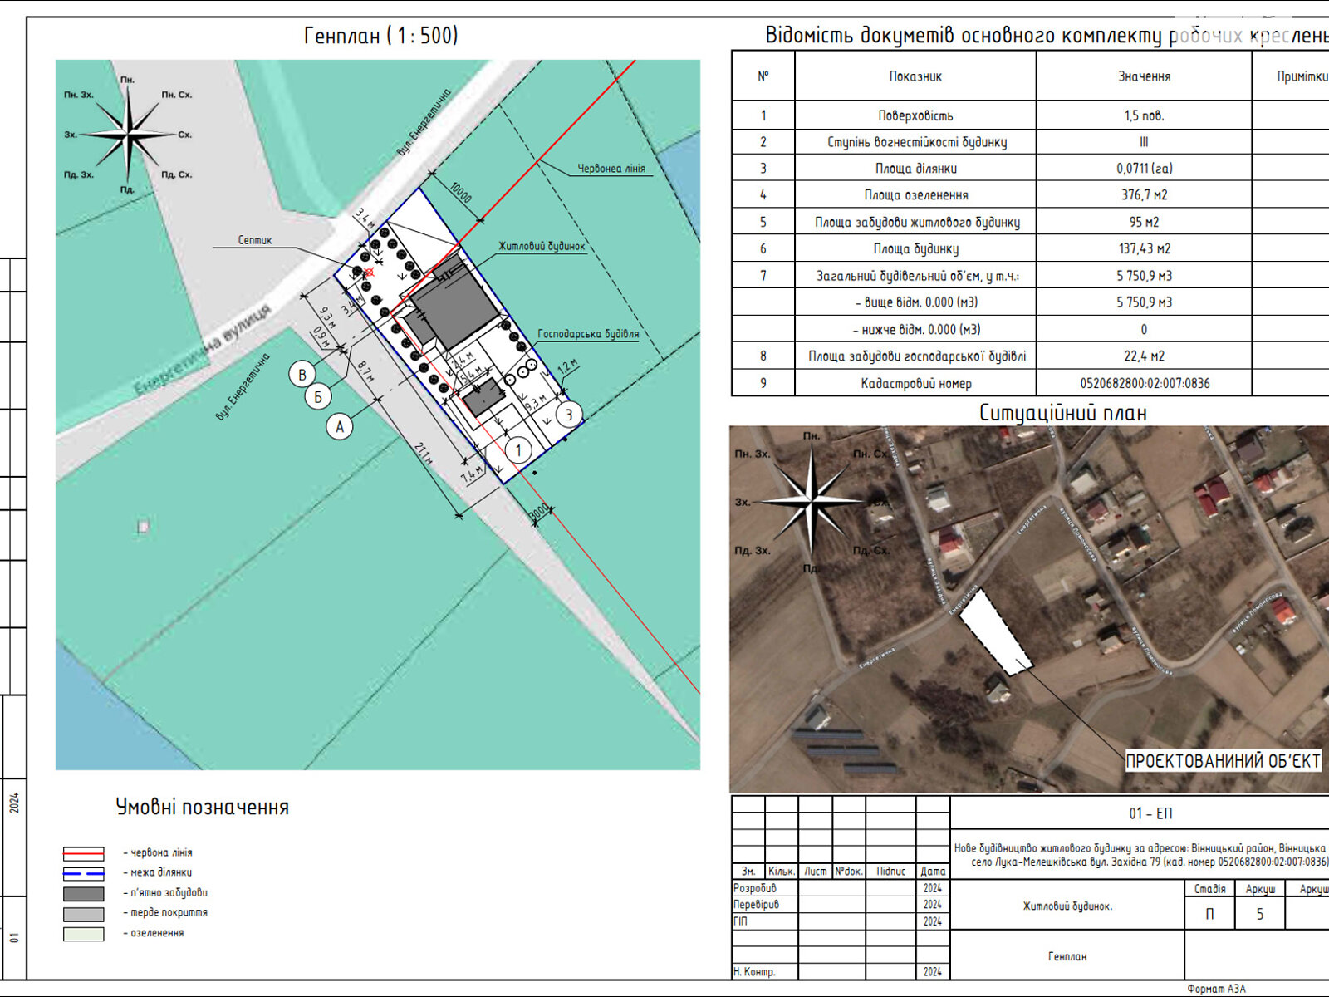Screen dimensions: 1329x997
Task: Click the 'Формат А3А' footer text
Action: (x=1216, y=989)
